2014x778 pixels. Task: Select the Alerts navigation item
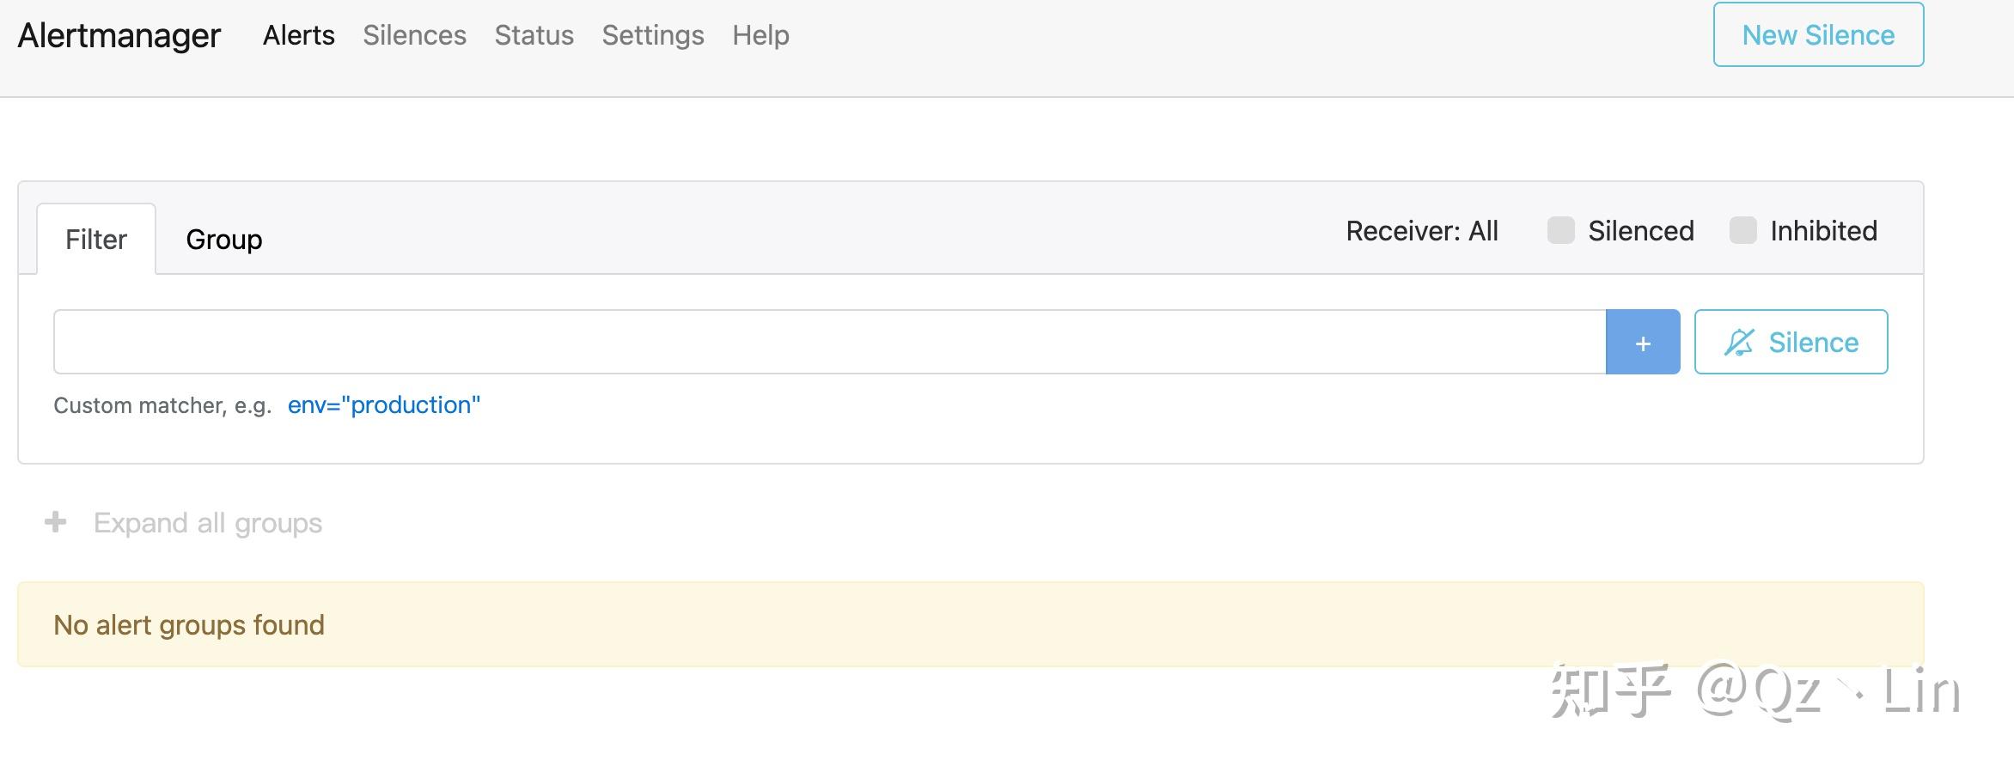[x=298, y=35]
